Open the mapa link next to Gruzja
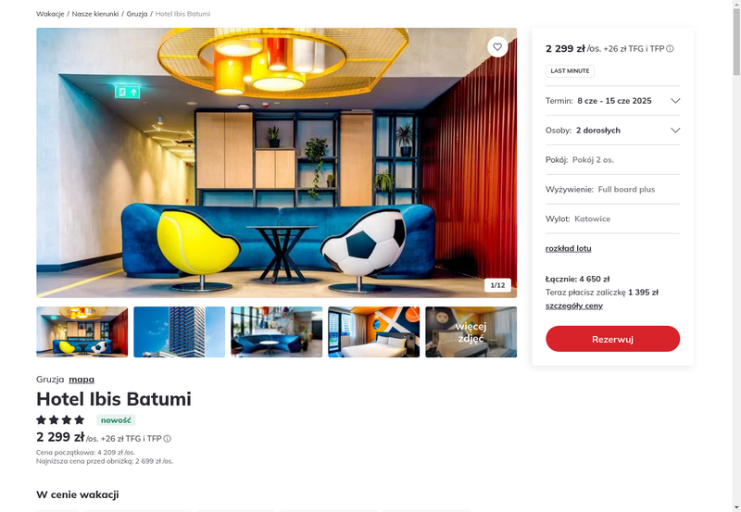 [x=82, y=380]
